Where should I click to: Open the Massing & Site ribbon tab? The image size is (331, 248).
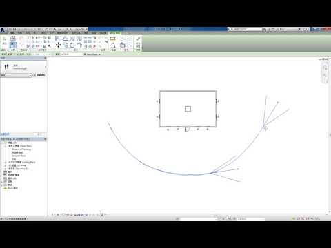pyautogui.click(x=62, y=33)
